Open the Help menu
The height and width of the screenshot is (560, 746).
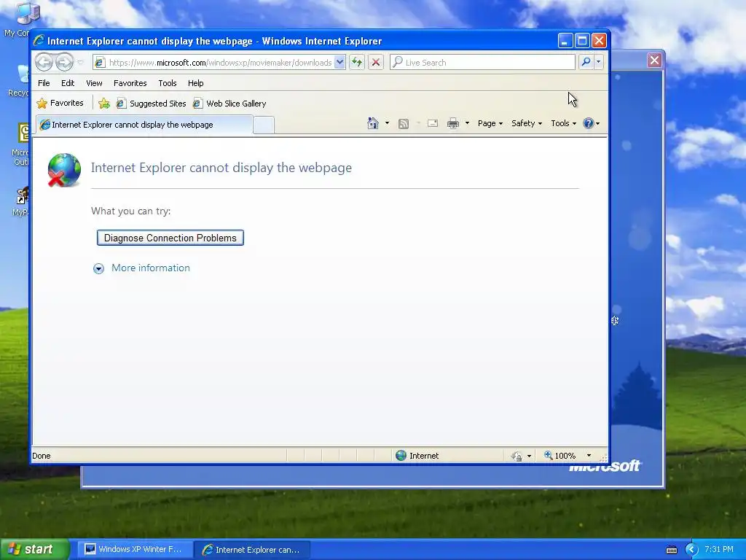click(x=195, y=83)
